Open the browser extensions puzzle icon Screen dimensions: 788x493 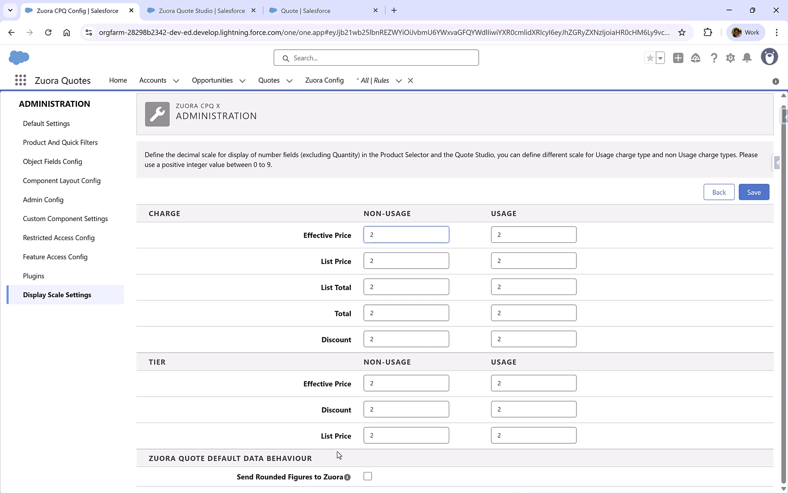[708, 32]
